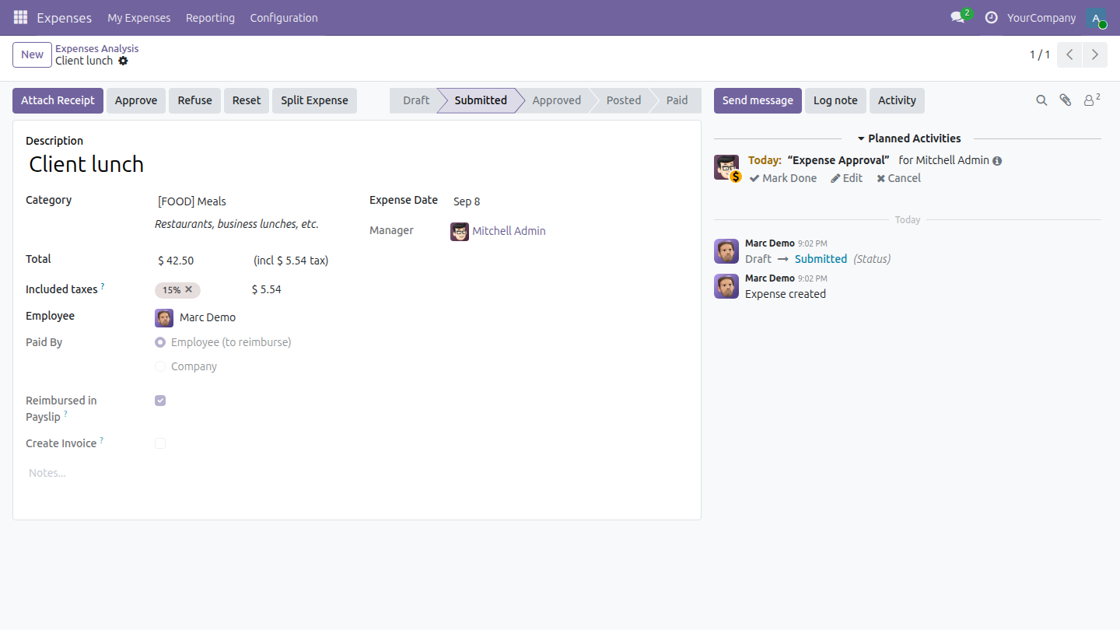Click the info icon next to Mitchell Admin

point(997,161)
